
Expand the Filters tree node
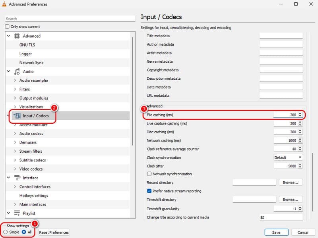click(15, 89)
